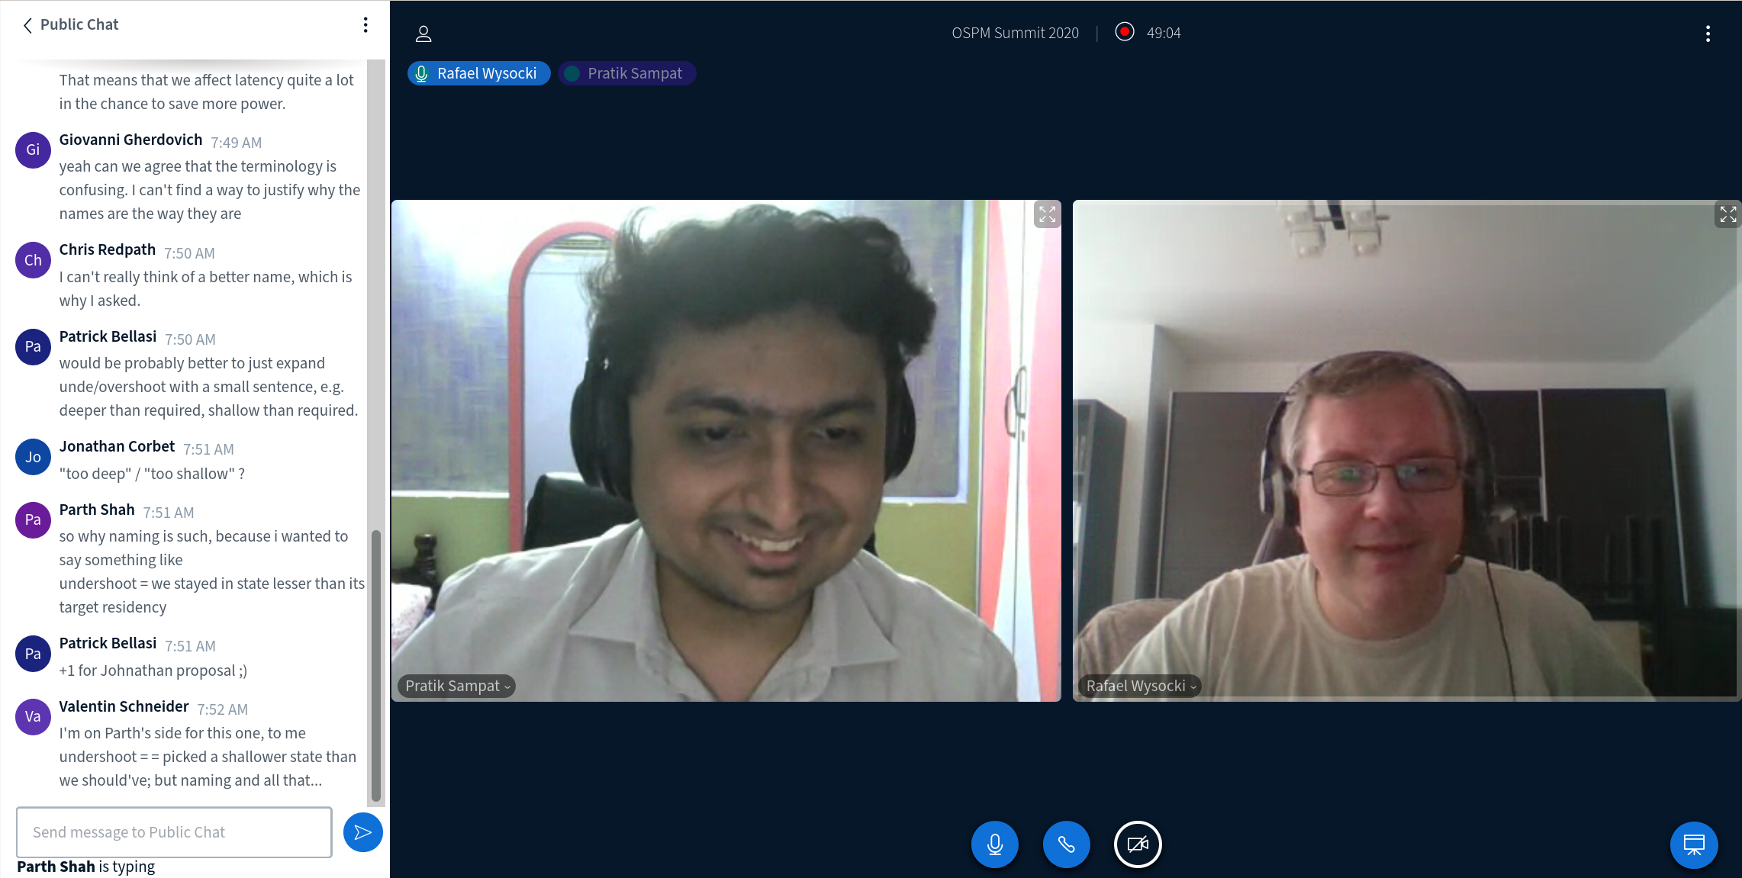Screen dimensions: 1742x878
Task: Expand the Rafael Wysocki video name dropdown
Action: point(1140,686)
